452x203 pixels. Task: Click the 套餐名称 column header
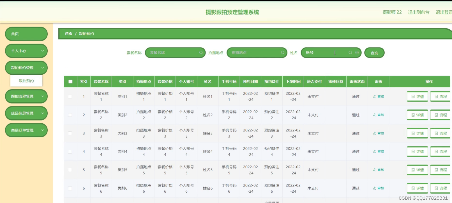tap(101, 82)
